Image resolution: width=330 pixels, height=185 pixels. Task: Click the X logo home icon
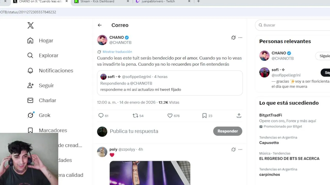(x=30, y=25)
